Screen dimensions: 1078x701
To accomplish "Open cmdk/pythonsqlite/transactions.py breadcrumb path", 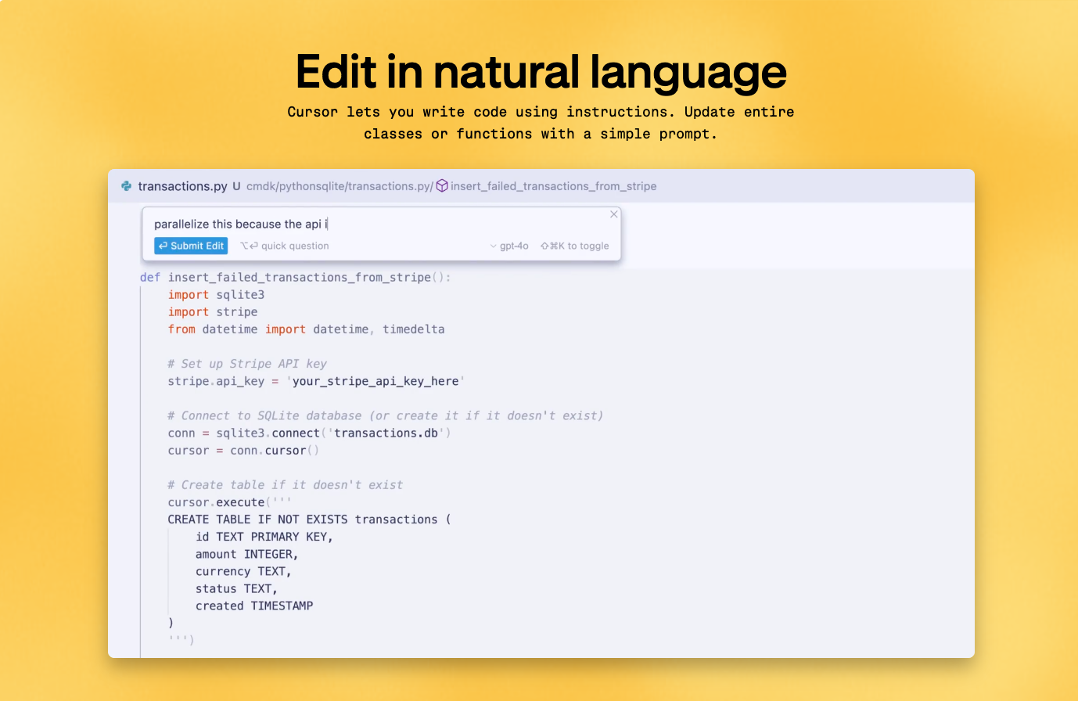I will tap(340, 186).
